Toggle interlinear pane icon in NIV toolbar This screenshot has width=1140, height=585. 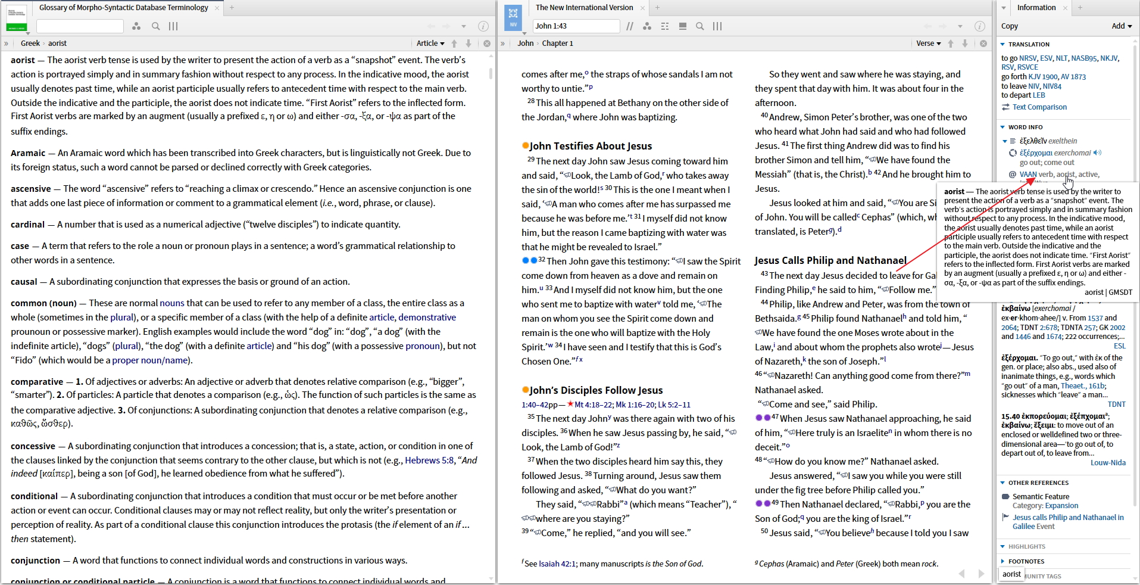pos(683,26)
